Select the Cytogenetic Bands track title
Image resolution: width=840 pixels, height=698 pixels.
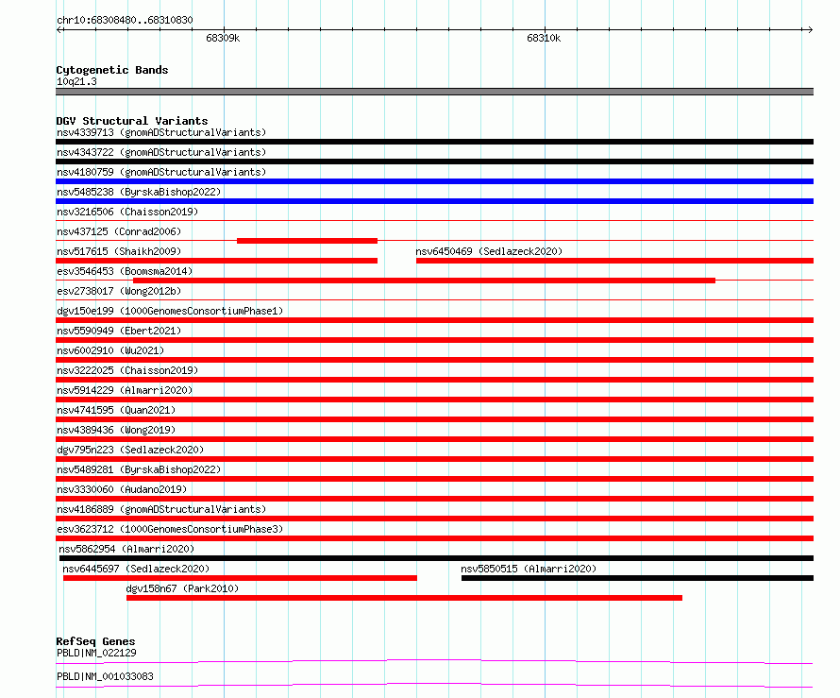click(112, 70)
